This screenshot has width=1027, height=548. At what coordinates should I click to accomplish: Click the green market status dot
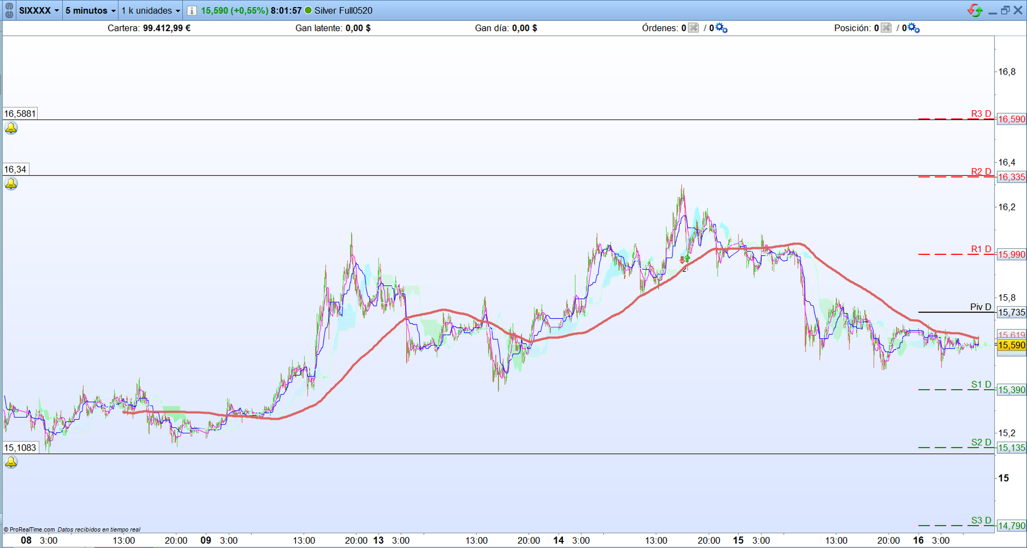pos(308,10)
